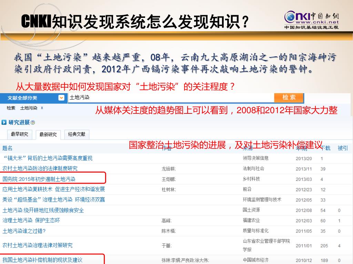This screenshot has height=264, width=353.
Task: Click the 土地污染 search input field
Action: point(171,98)
